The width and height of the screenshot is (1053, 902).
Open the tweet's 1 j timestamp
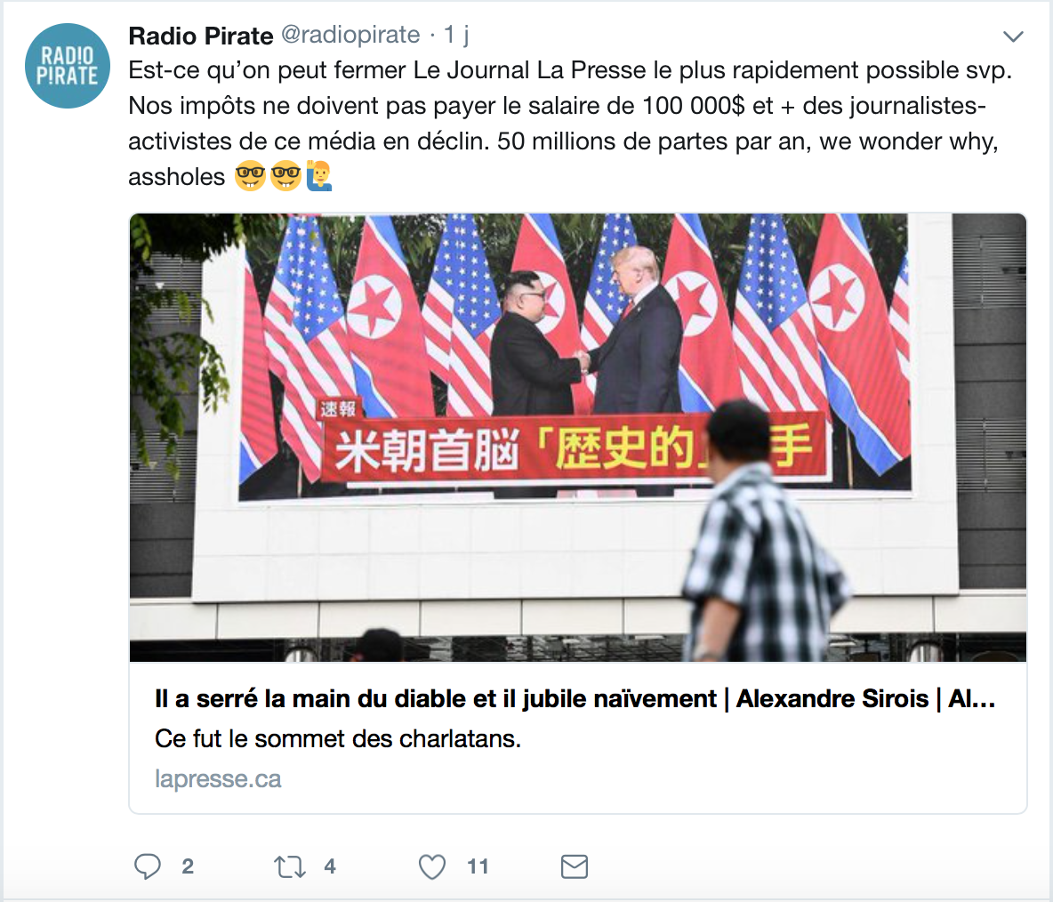coord(456,35)
